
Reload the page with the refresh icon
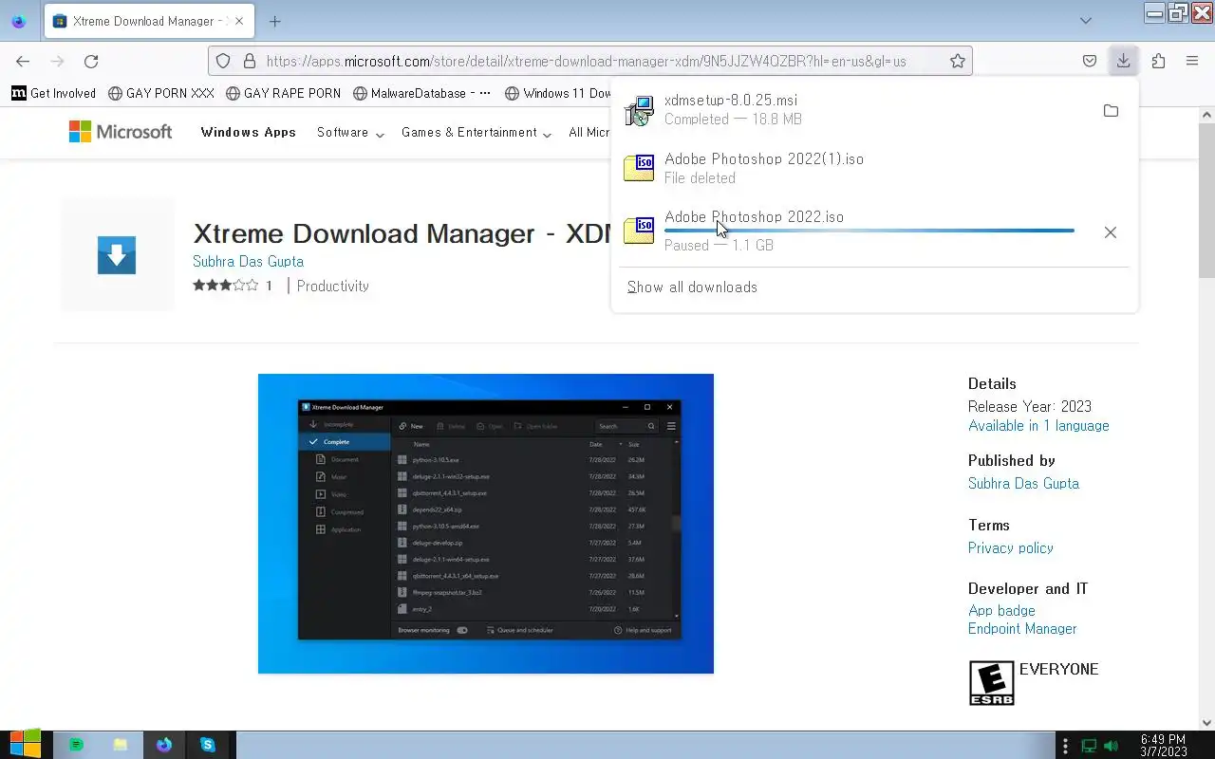[x=91, y=61]
